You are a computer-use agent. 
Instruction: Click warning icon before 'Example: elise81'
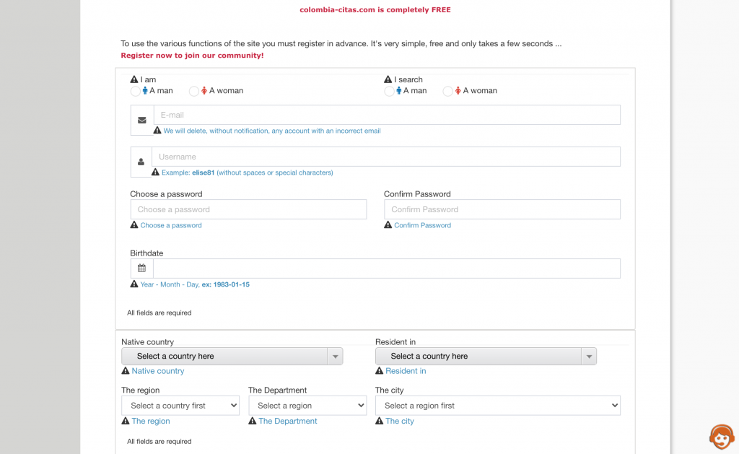[x=156, y=172]
